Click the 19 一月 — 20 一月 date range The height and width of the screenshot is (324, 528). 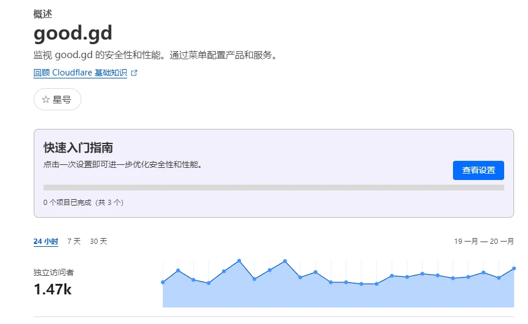point(484,242)
